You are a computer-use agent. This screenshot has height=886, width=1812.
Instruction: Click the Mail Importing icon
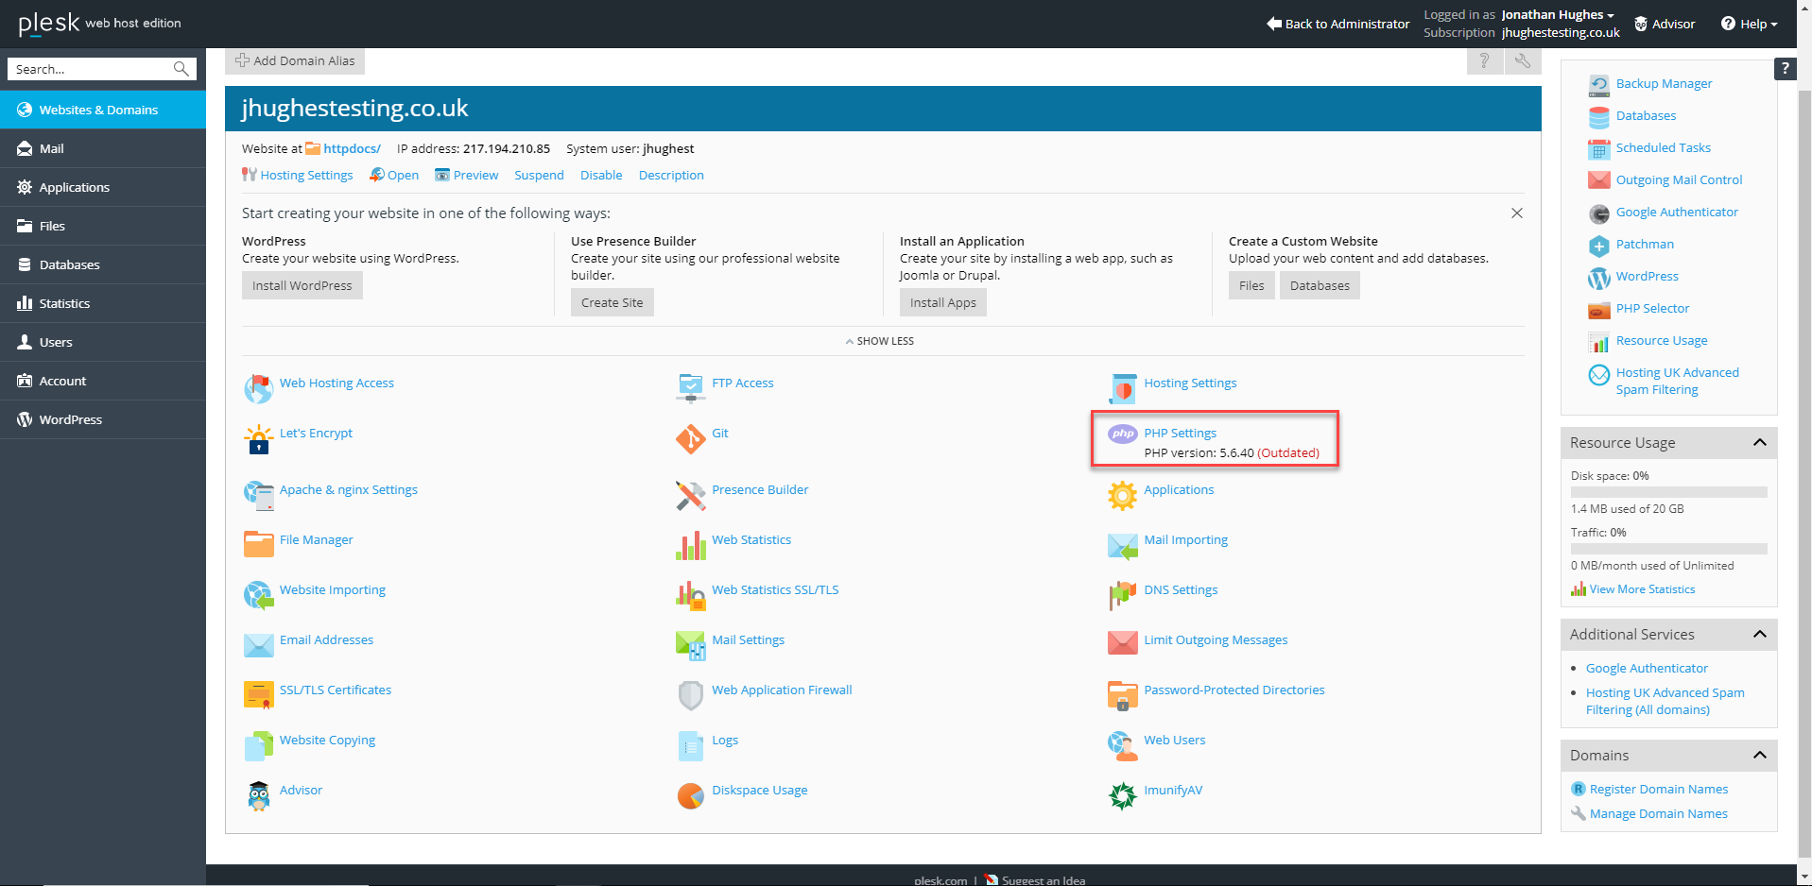(x=1123, y=545)
